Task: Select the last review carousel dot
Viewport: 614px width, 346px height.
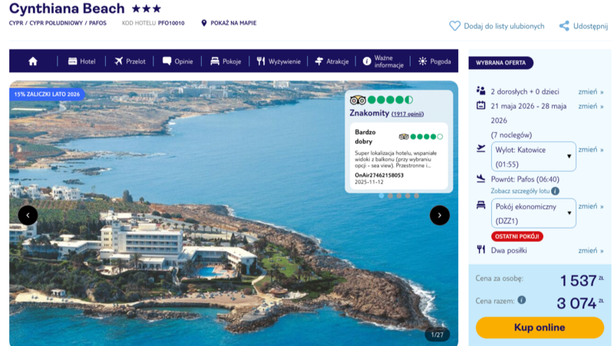Action: tap(416, 196)
